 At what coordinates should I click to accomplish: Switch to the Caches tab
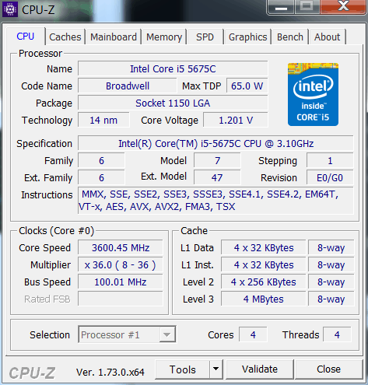(65, 37)
